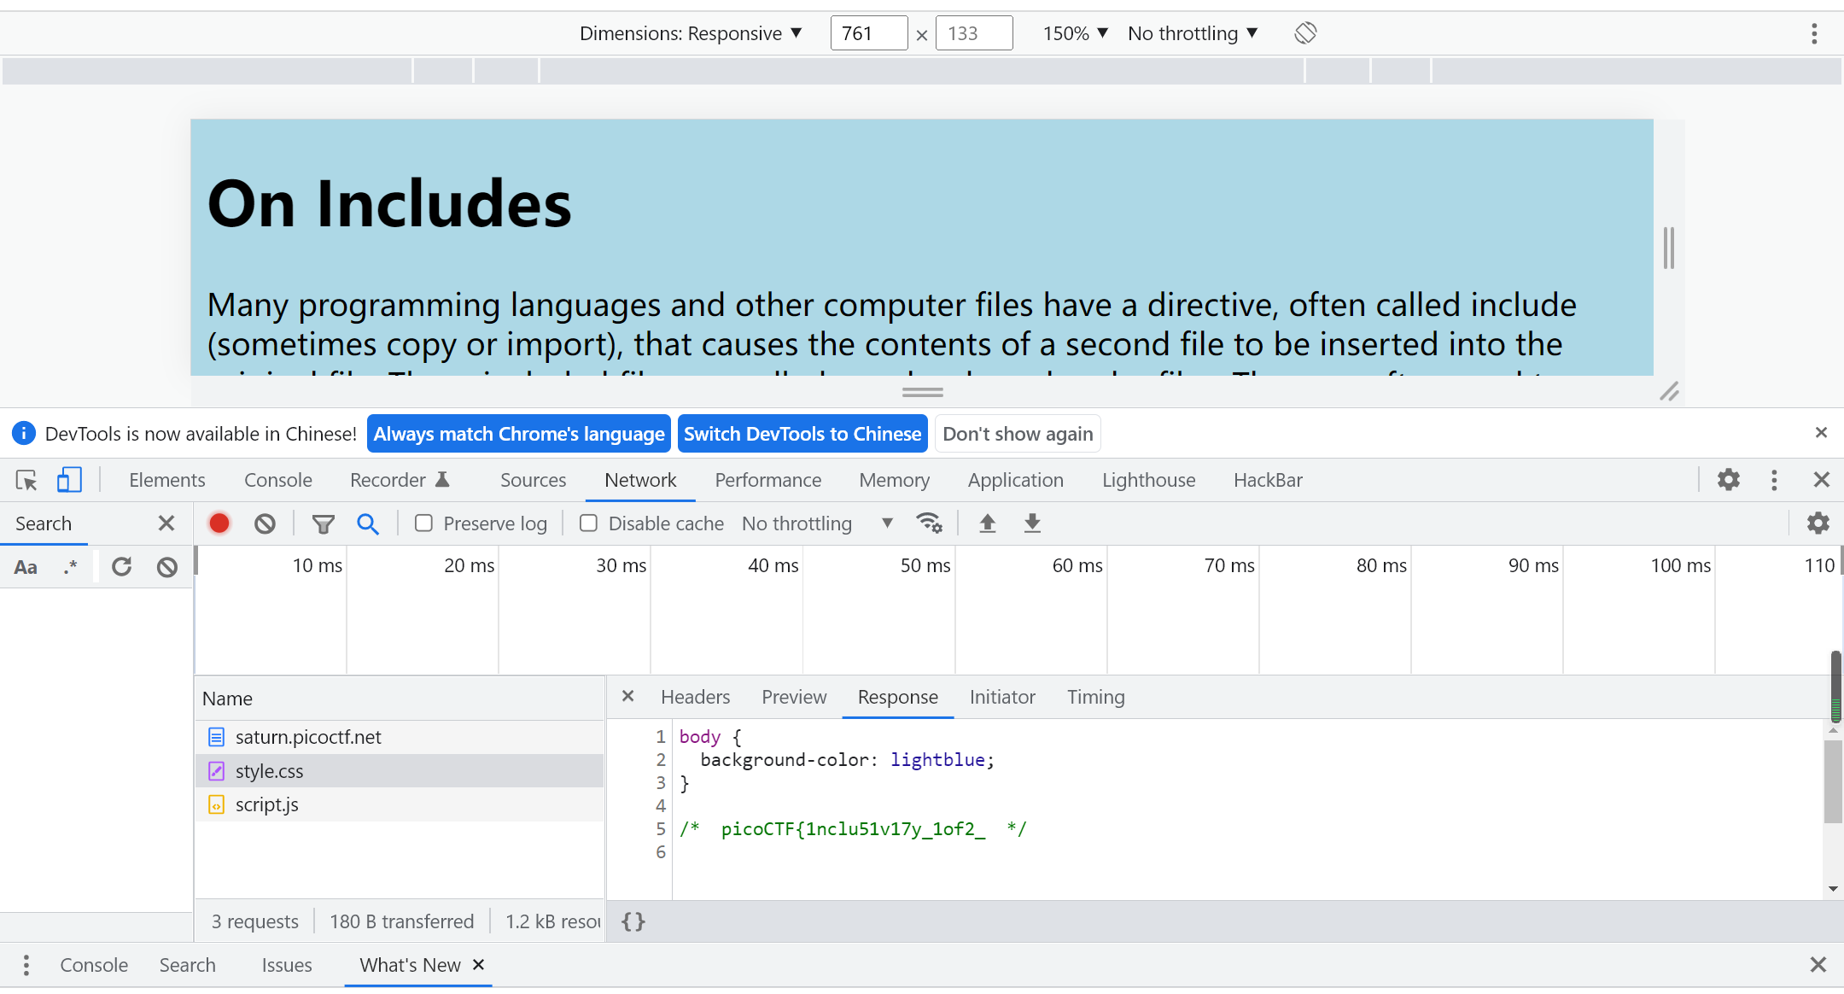Open network panel No throttling dropdown
Viewport: 1844px width, 994px height.
[815, 523]
